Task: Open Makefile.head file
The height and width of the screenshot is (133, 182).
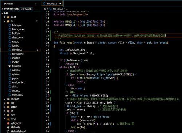Action: pos(18,132)
